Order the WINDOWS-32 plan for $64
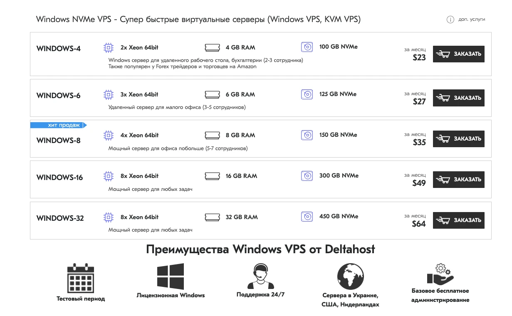The height and width of the screenshot is (316, 512). [458, 220]
